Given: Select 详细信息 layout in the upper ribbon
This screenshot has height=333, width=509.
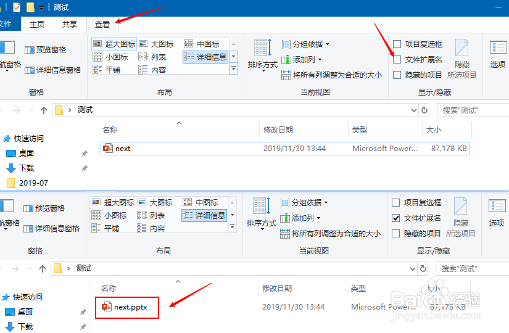Looking at the screenshot, I should pyautogui.click(x=205, y=57).
